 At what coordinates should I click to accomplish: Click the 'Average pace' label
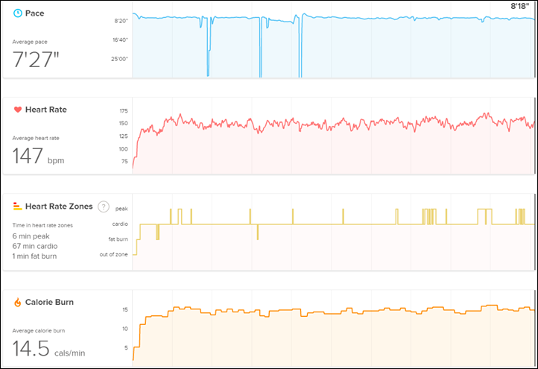tap(30, 42)
